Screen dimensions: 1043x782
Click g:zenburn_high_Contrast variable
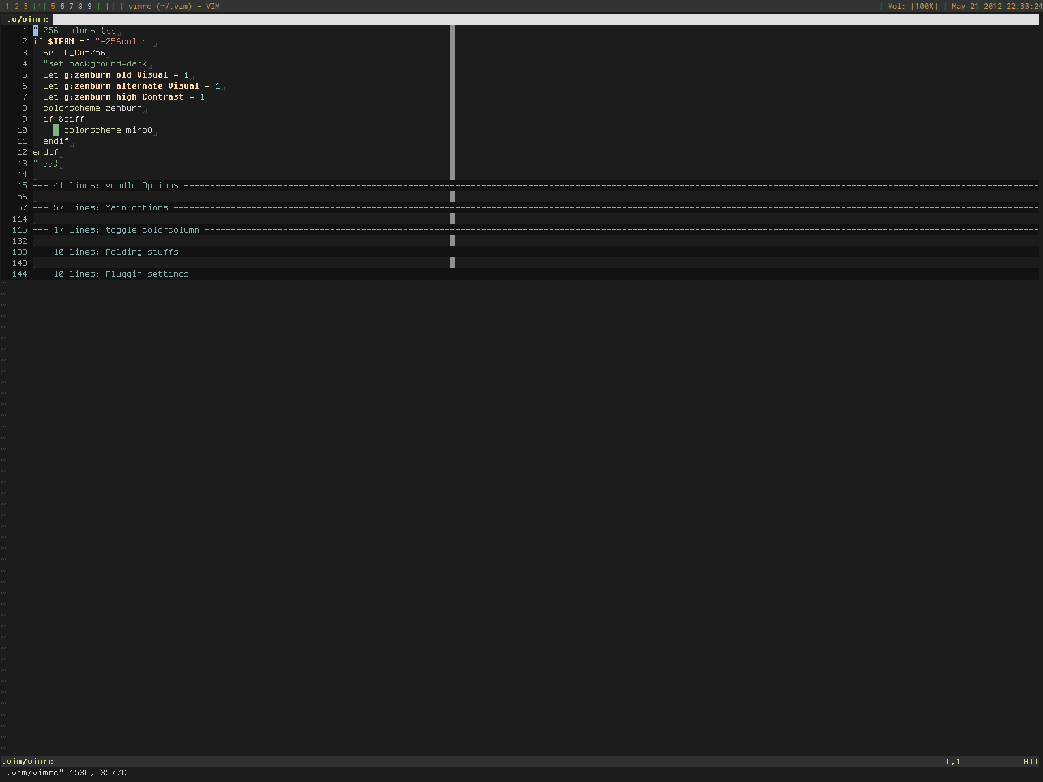(x=123, y=97)
